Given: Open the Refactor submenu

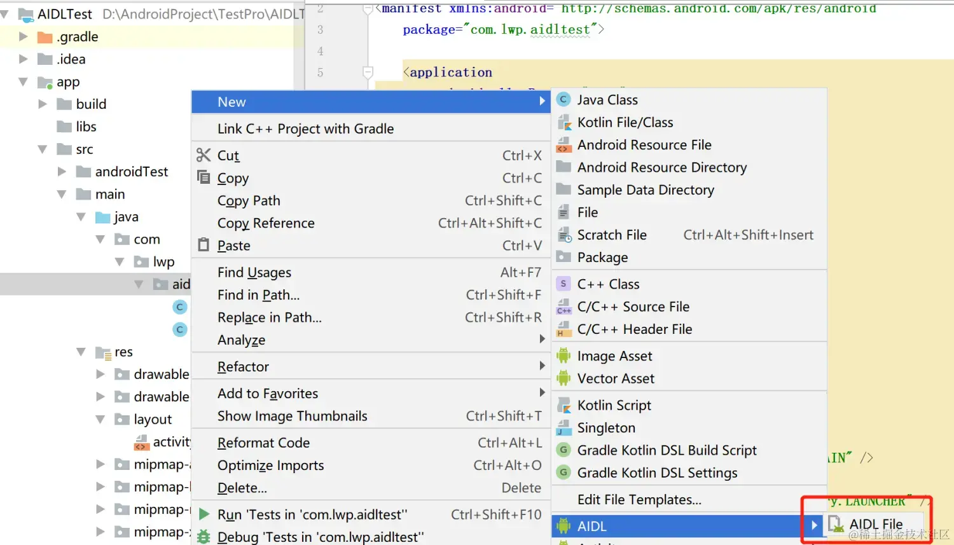Looking at the screenshot, I should 370,366.
